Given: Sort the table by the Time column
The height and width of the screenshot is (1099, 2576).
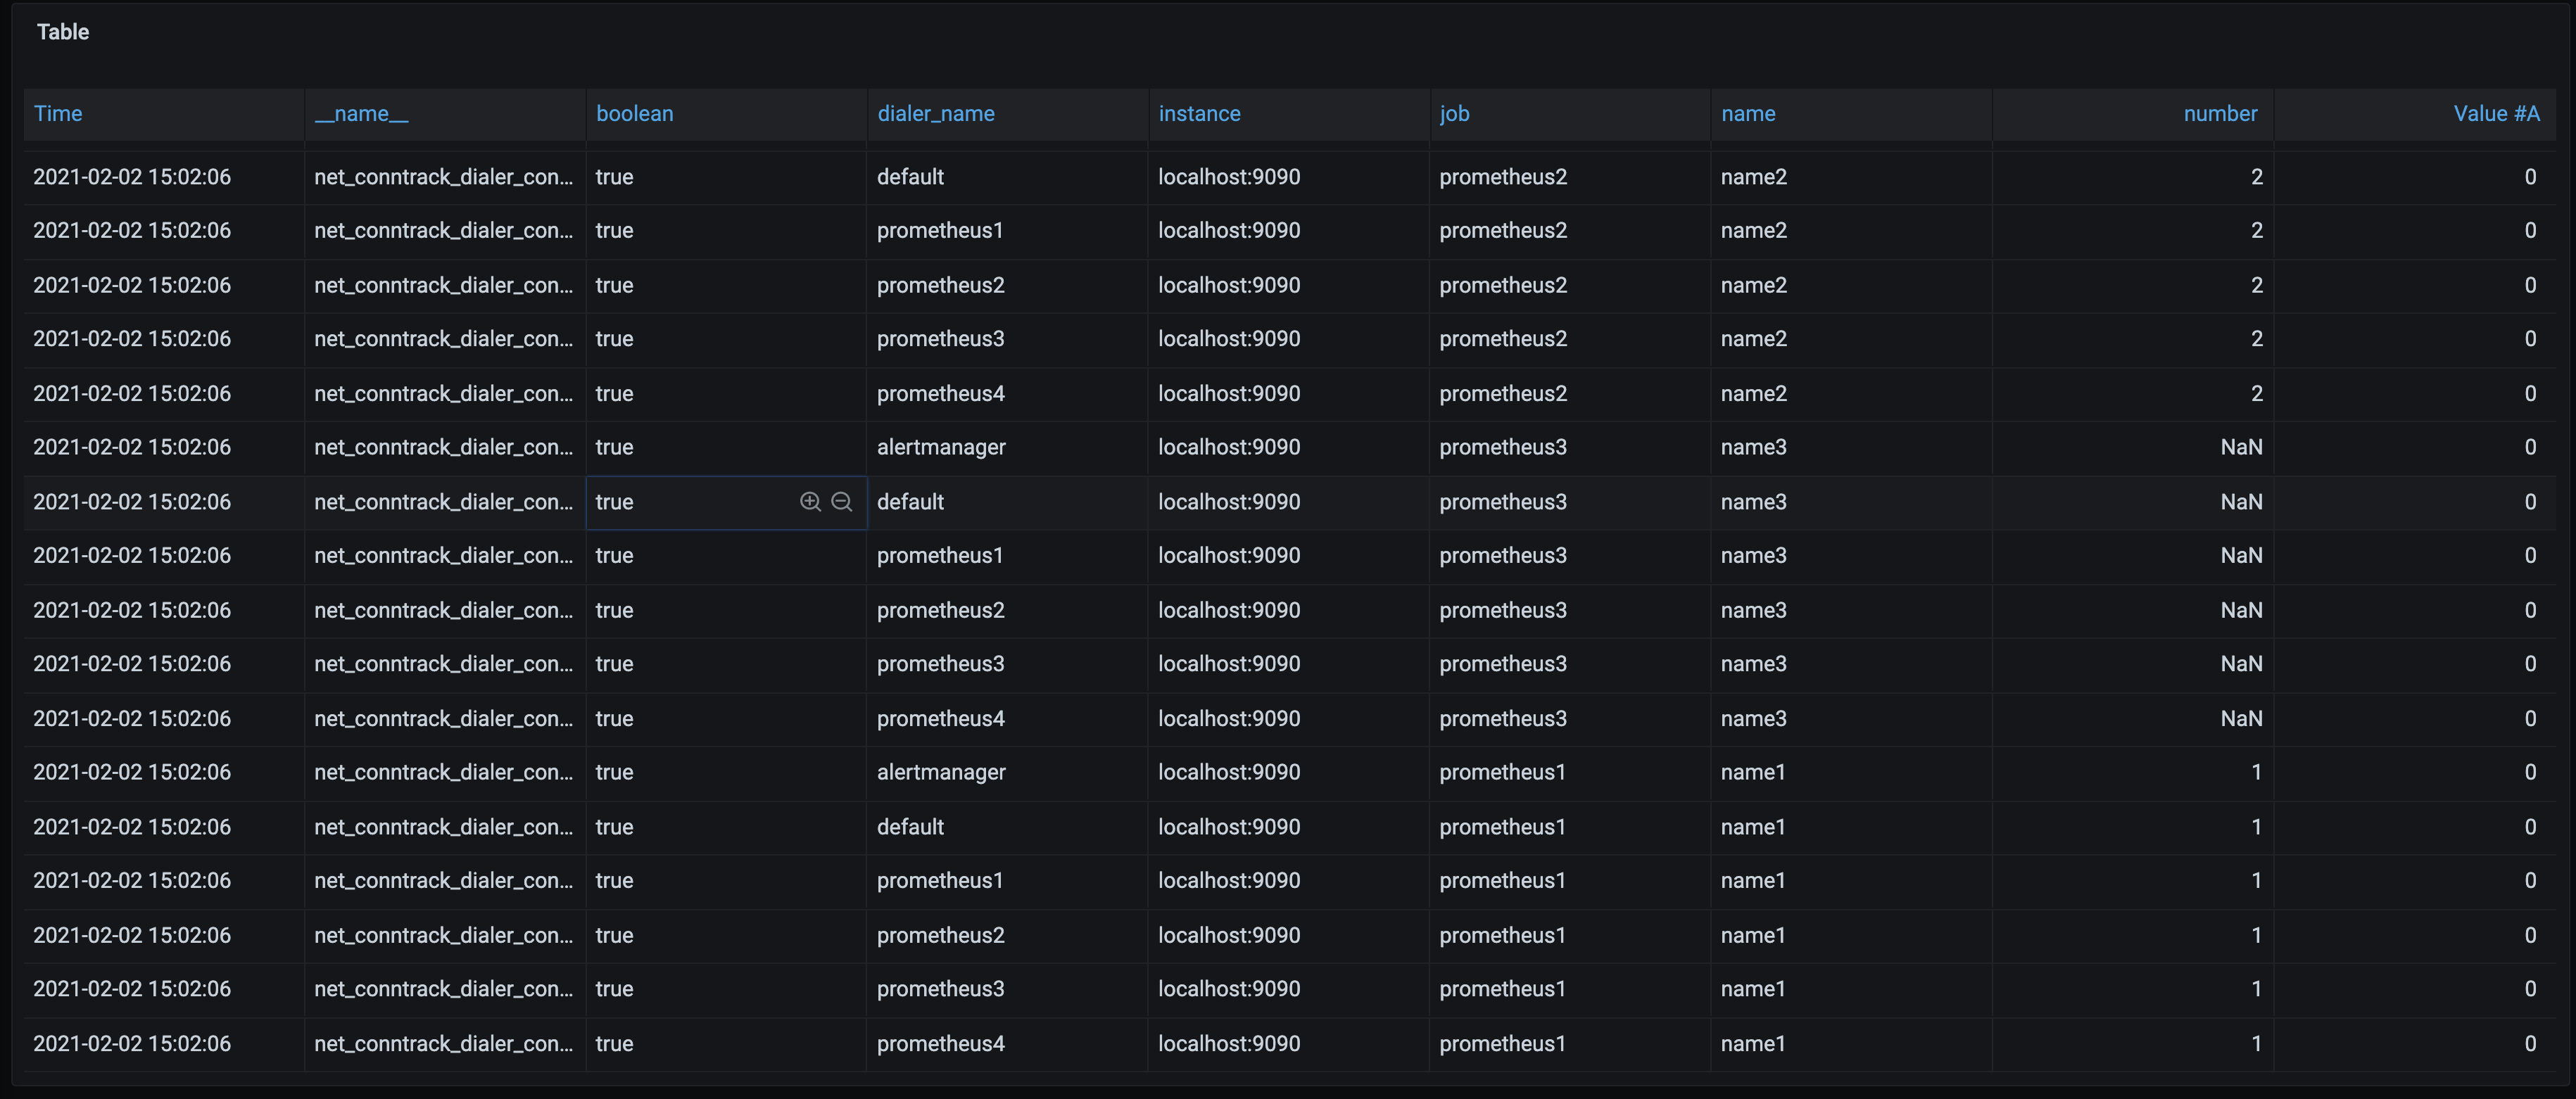Looking at the screenshot, I should click(x=58, y=113).
